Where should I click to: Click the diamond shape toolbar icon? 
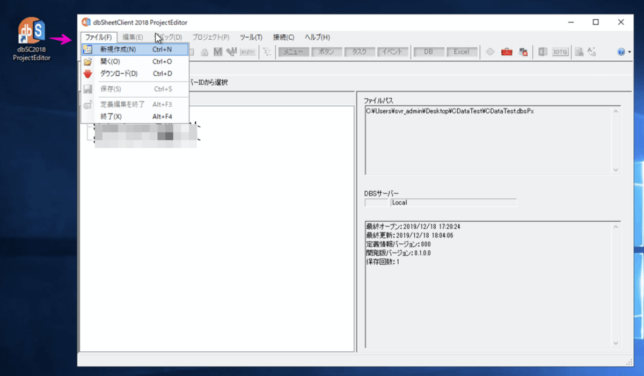tap(490, 52)
